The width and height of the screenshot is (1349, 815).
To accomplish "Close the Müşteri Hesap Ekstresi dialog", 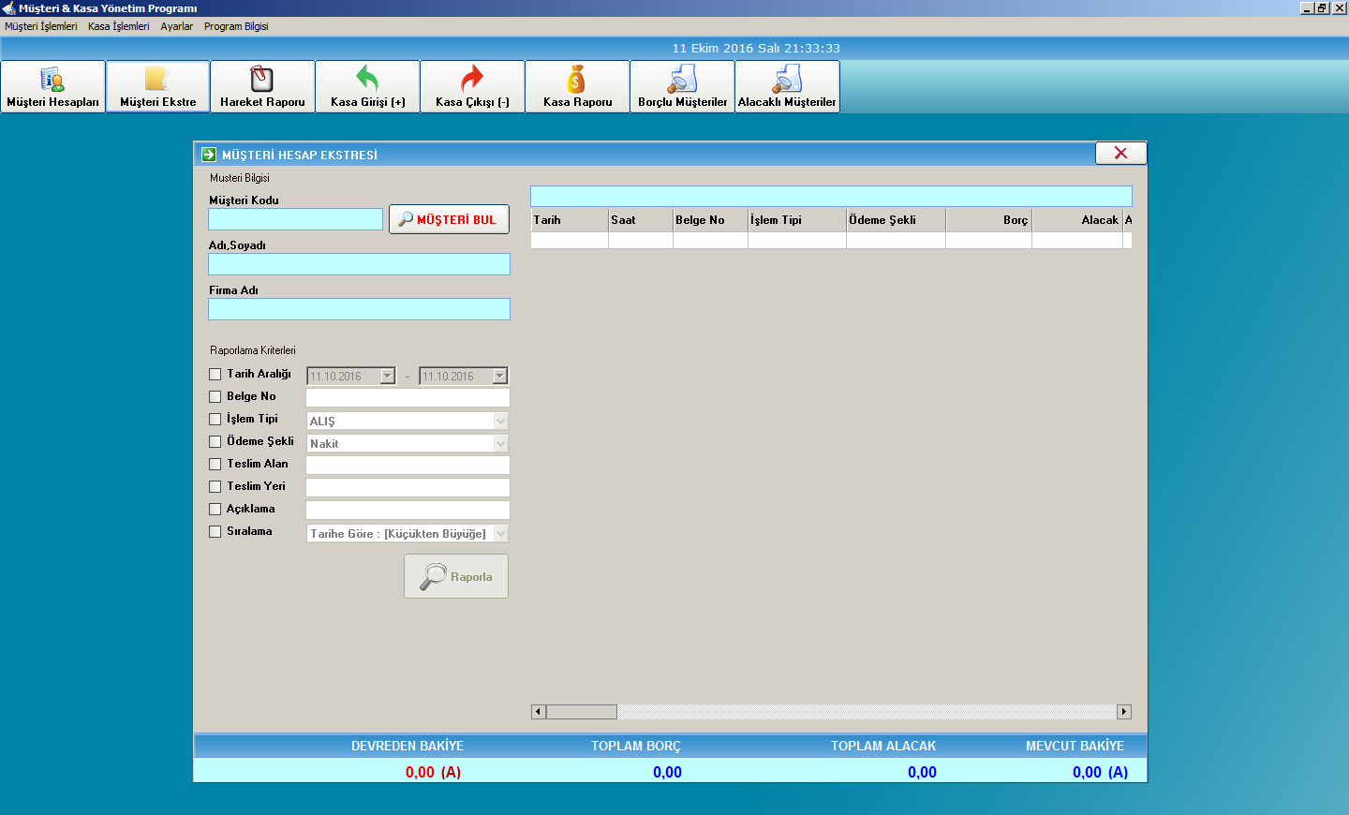I will coord(1120,153).
